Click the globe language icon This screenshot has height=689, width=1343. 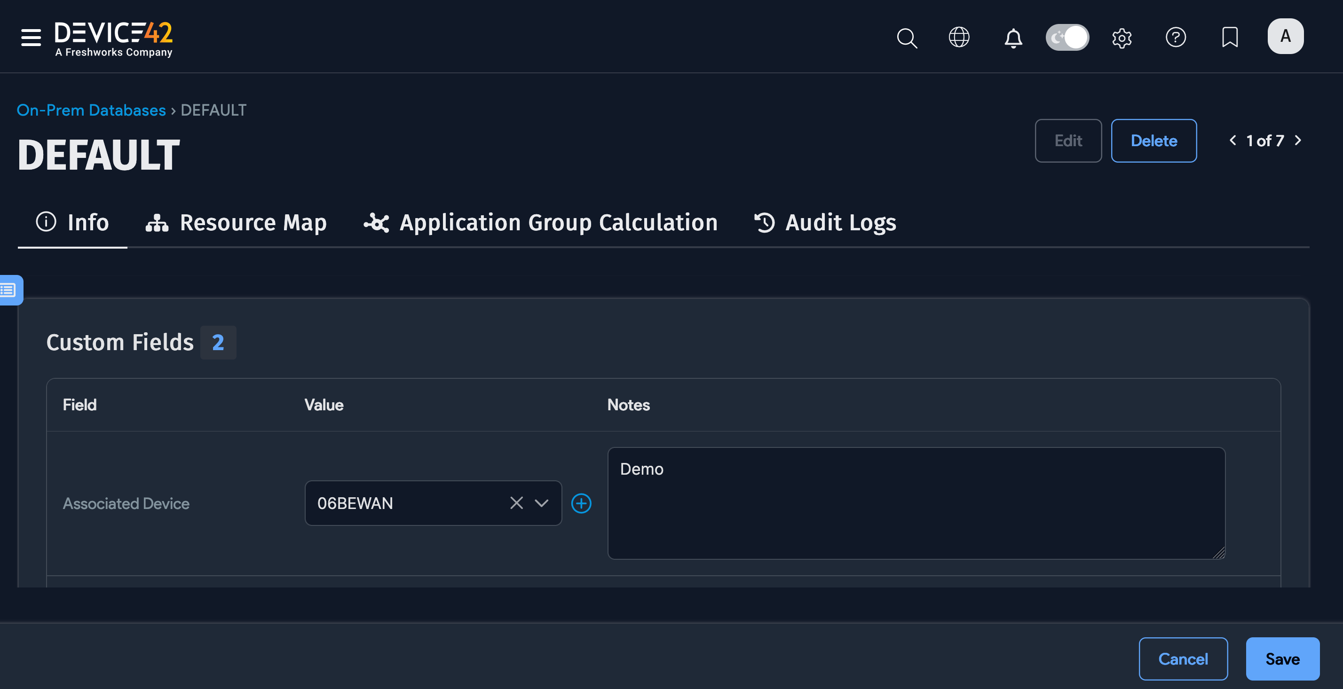(x=959, y=38)
